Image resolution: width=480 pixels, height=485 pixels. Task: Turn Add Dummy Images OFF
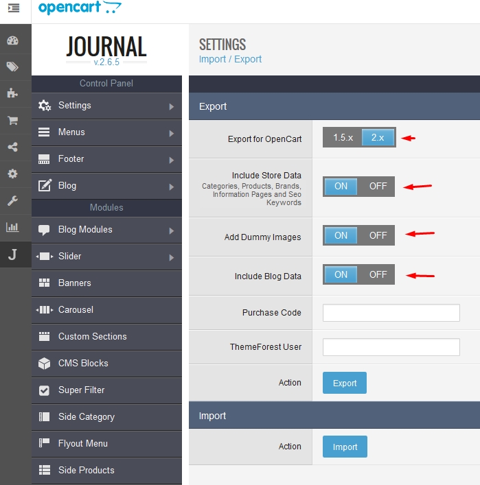[378, 235]
